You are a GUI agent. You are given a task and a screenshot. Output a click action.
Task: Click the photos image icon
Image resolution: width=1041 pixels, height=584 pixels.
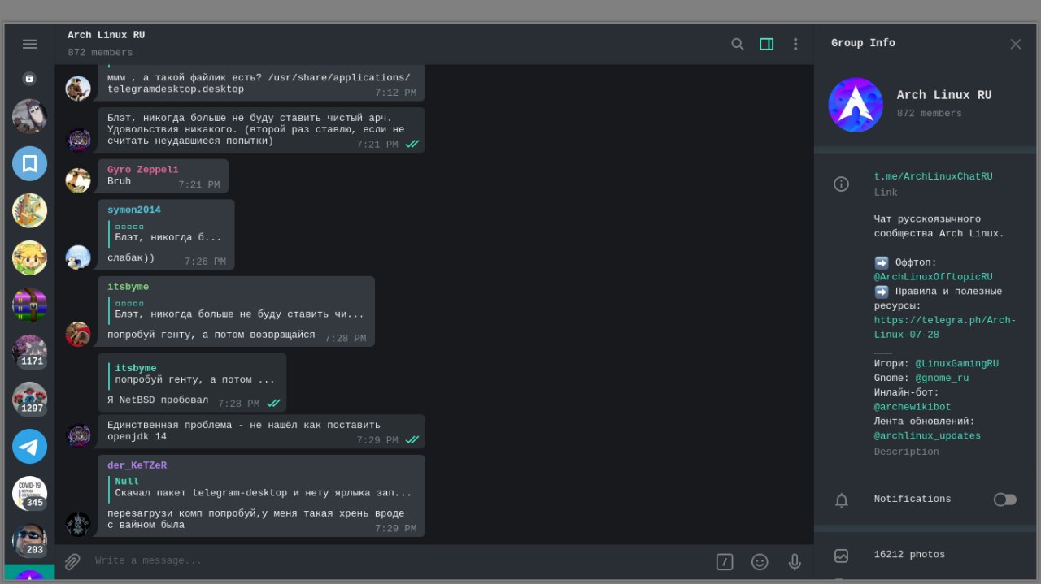[842, 556]
